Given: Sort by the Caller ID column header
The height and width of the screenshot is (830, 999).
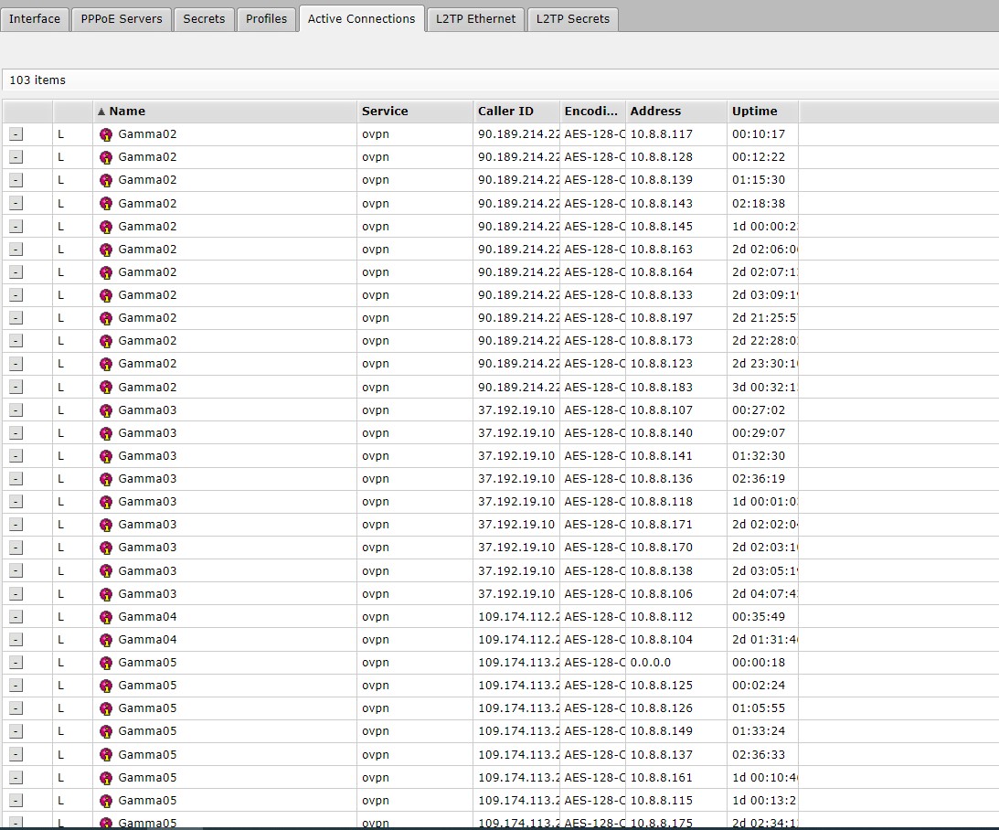Looking at the screenshot, I should (x=516, y=111).
